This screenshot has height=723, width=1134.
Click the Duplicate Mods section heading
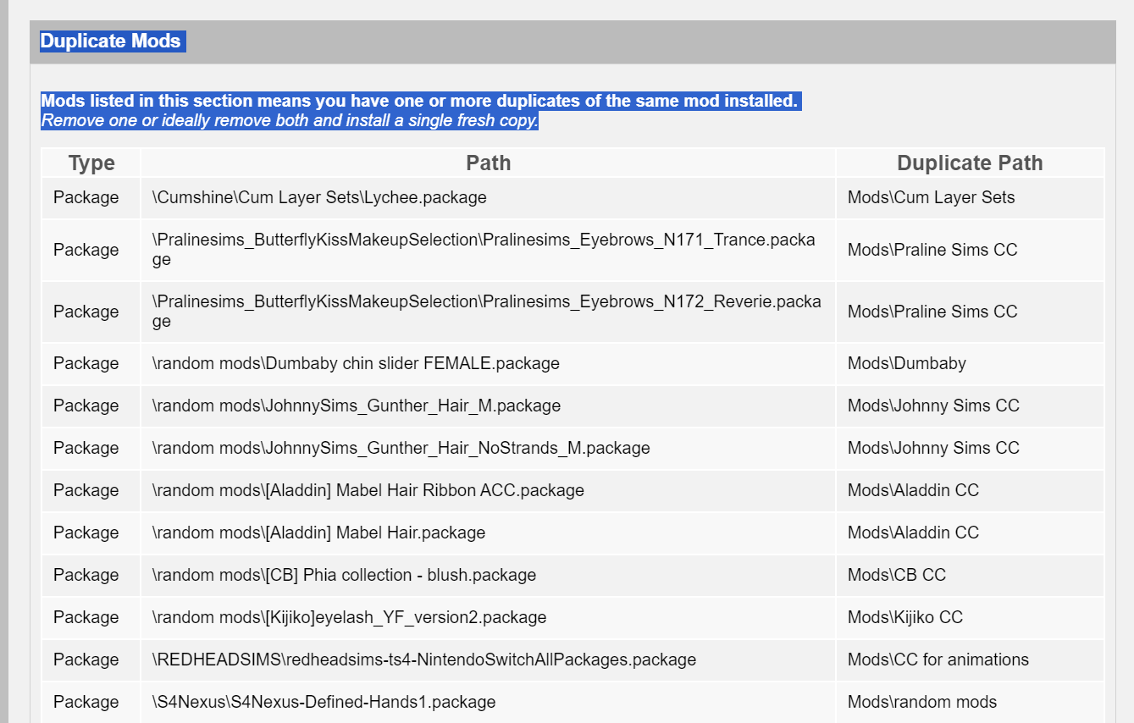coord(110,41)
